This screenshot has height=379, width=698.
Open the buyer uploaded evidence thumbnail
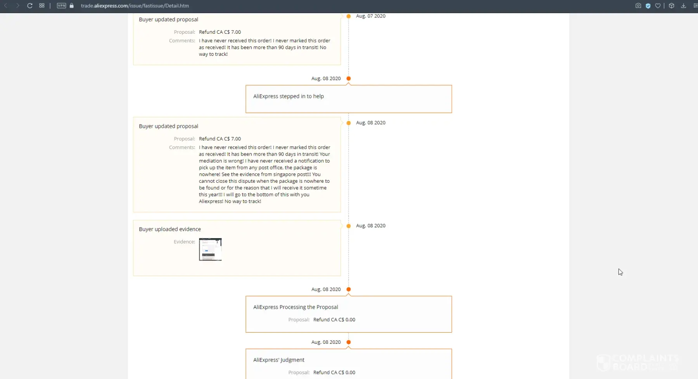pyautogui.click(x=210, y=249)
